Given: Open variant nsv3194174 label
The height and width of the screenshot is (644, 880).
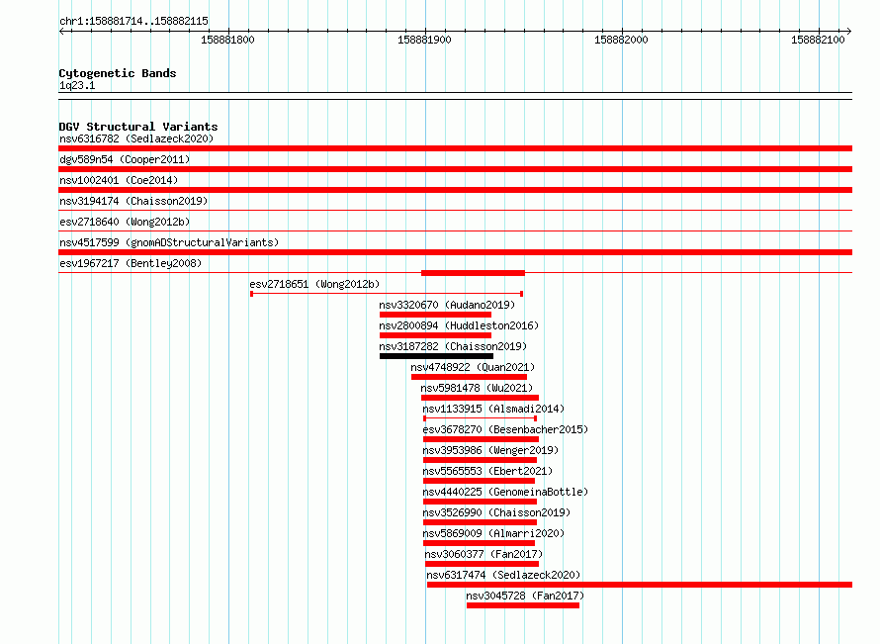Looking at the screenshot, I should 133,201.
